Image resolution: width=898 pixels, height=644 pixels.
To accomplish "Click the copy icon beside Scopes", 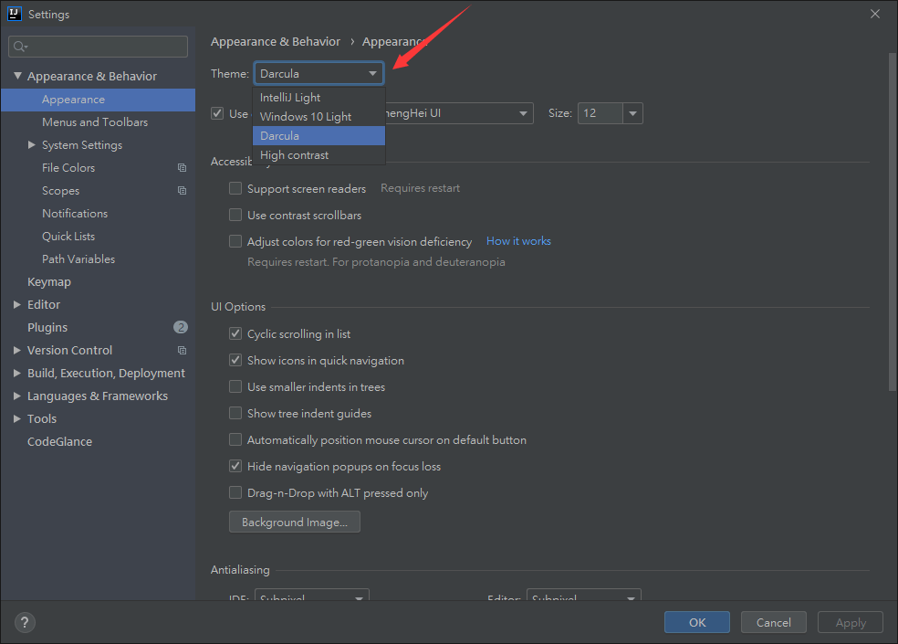I will (x=182, y=191).
